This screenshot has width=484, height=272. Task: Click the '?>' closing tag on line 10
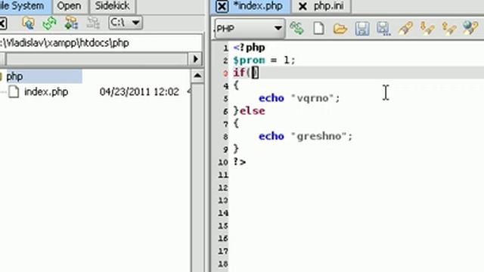(240, 162)
